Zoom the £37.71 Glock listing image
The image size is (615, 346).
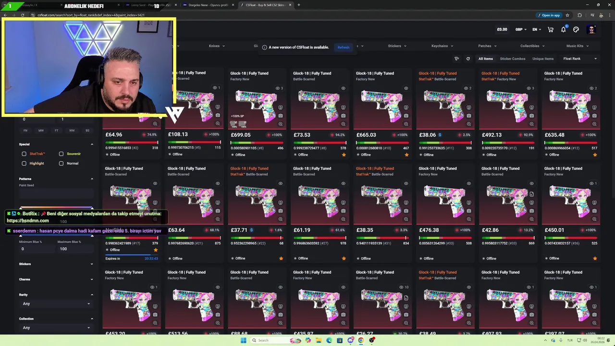(281, 219)
